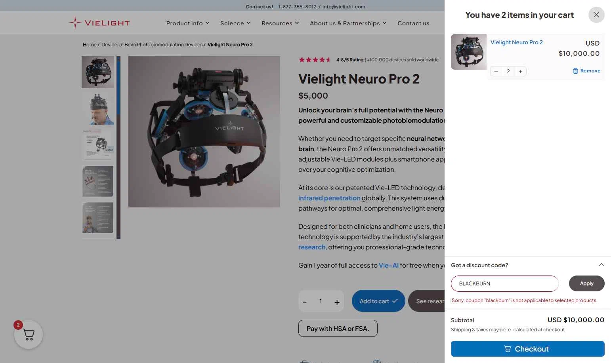The width and height of the screenshot is (611, 363).
Task: Click Devices breadcrumb
Action: coord(110,45)
